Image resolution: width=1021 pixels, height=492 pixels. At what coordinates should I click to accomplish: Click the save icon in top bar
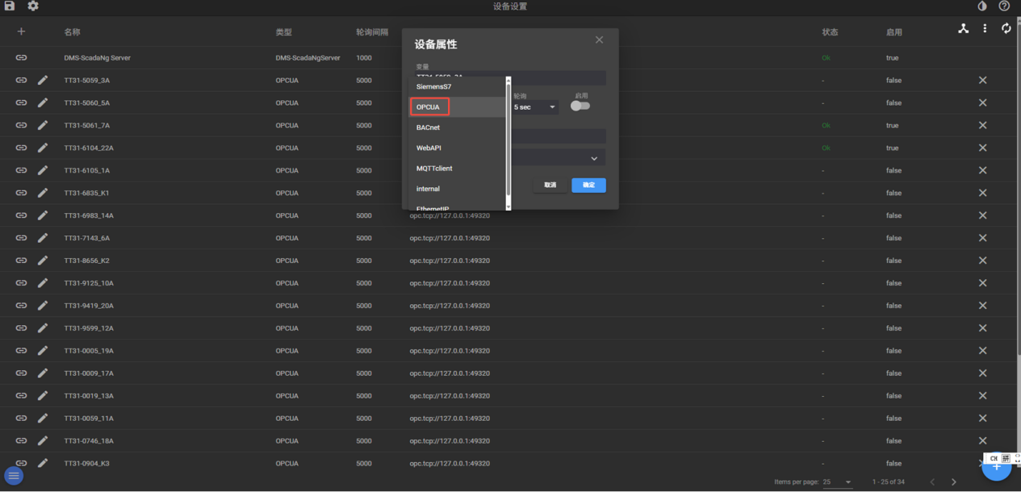click(10, 6)
